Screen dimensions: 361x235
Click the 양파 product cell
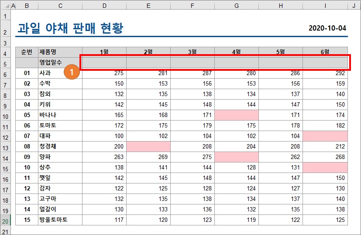tap(60, 157)
